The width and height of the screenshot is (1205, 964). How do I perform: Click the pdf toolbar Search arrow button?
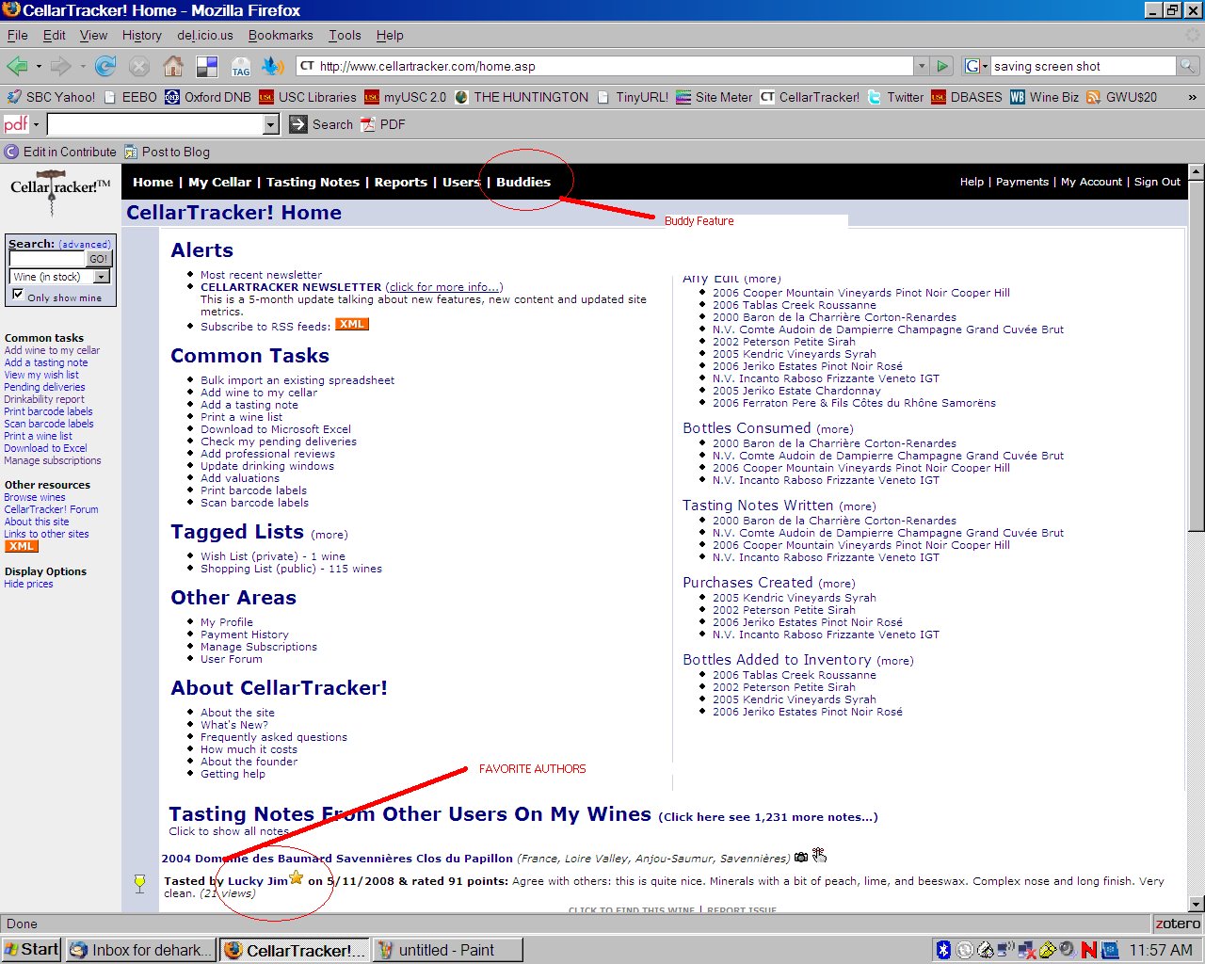coord(297,124)
